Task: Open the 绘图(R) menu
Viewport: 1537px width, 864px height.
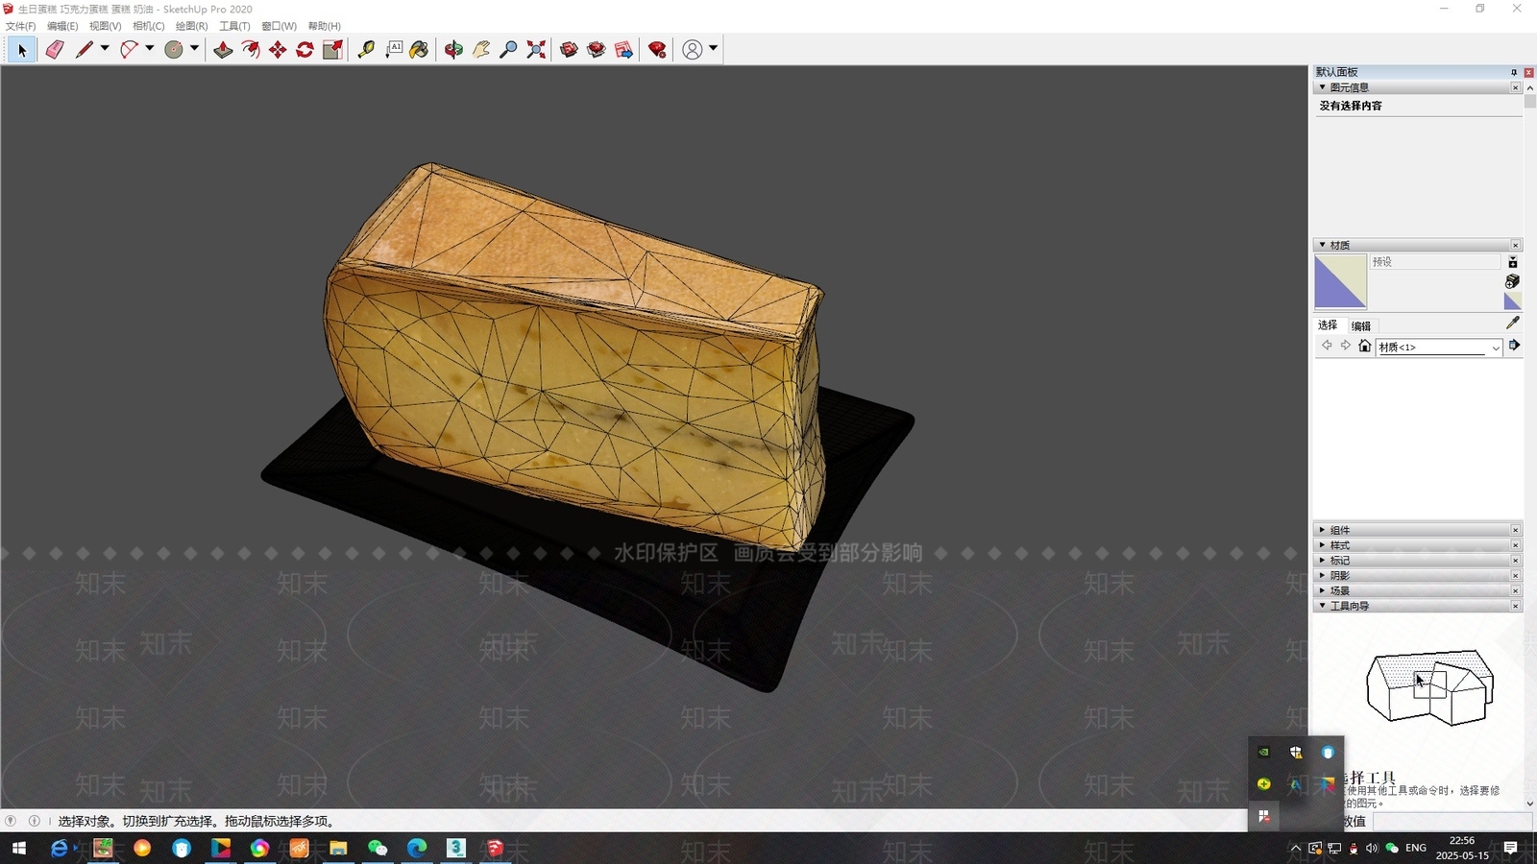Action: point(191,26)
